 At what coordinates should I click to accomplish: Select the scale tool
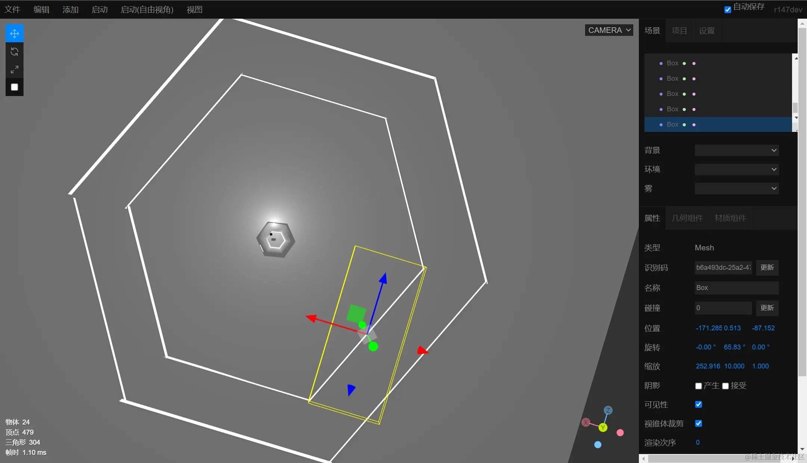click(x=15, y=70)
